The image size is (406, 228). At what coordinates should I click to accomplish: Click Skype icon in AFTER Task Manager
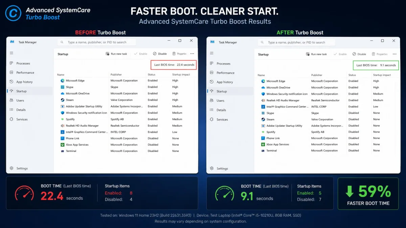tap(263, 113)
